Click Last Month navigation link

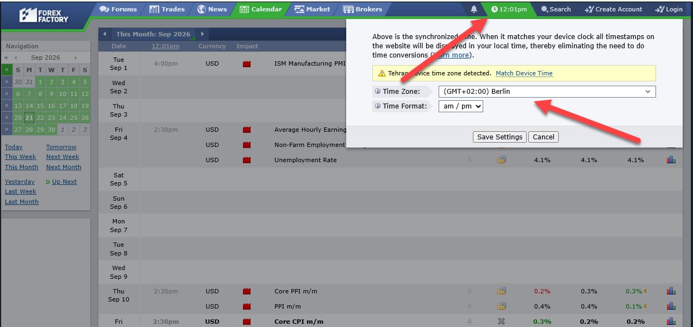[22, 202]
